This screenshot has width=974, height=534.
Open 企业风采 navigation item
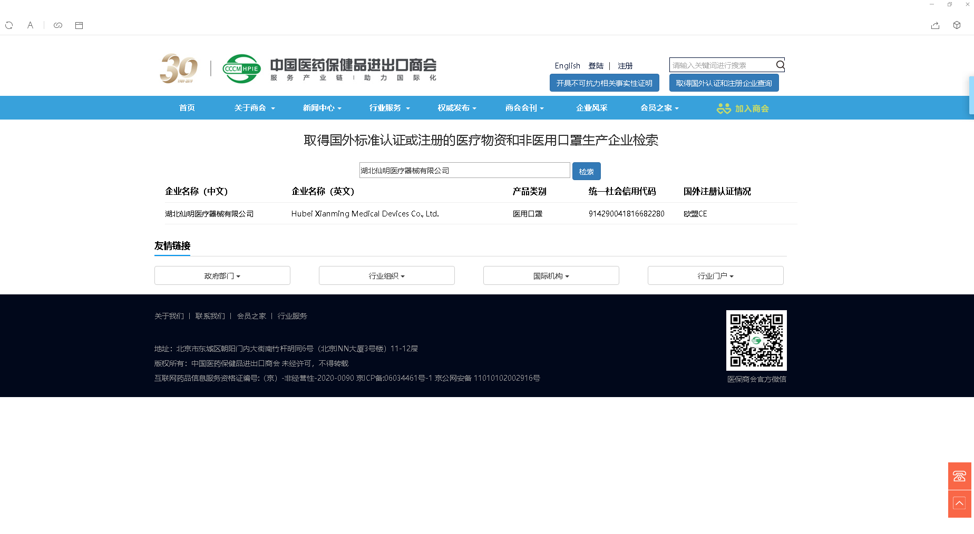592,108
